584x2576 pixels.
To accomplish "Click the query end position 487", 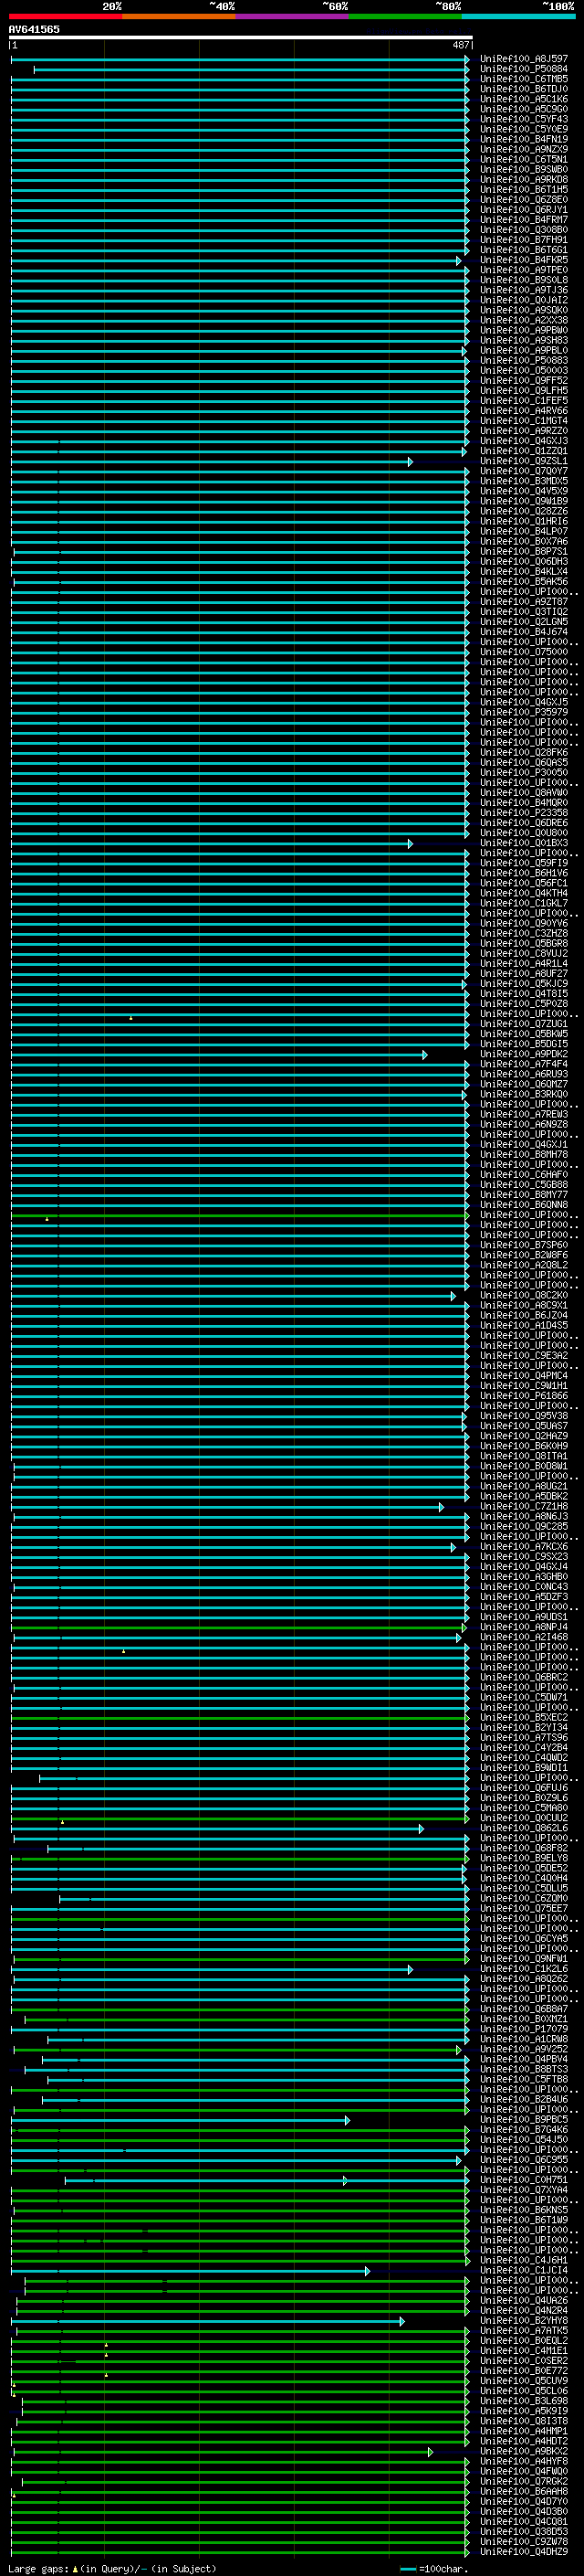I will [x=460, y=45].
